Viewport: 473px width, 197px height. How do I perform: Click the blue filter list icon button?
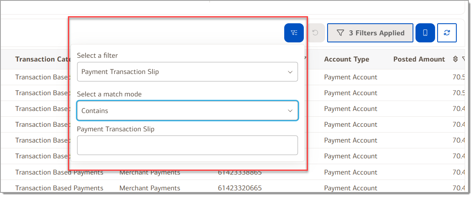[294, 33]
